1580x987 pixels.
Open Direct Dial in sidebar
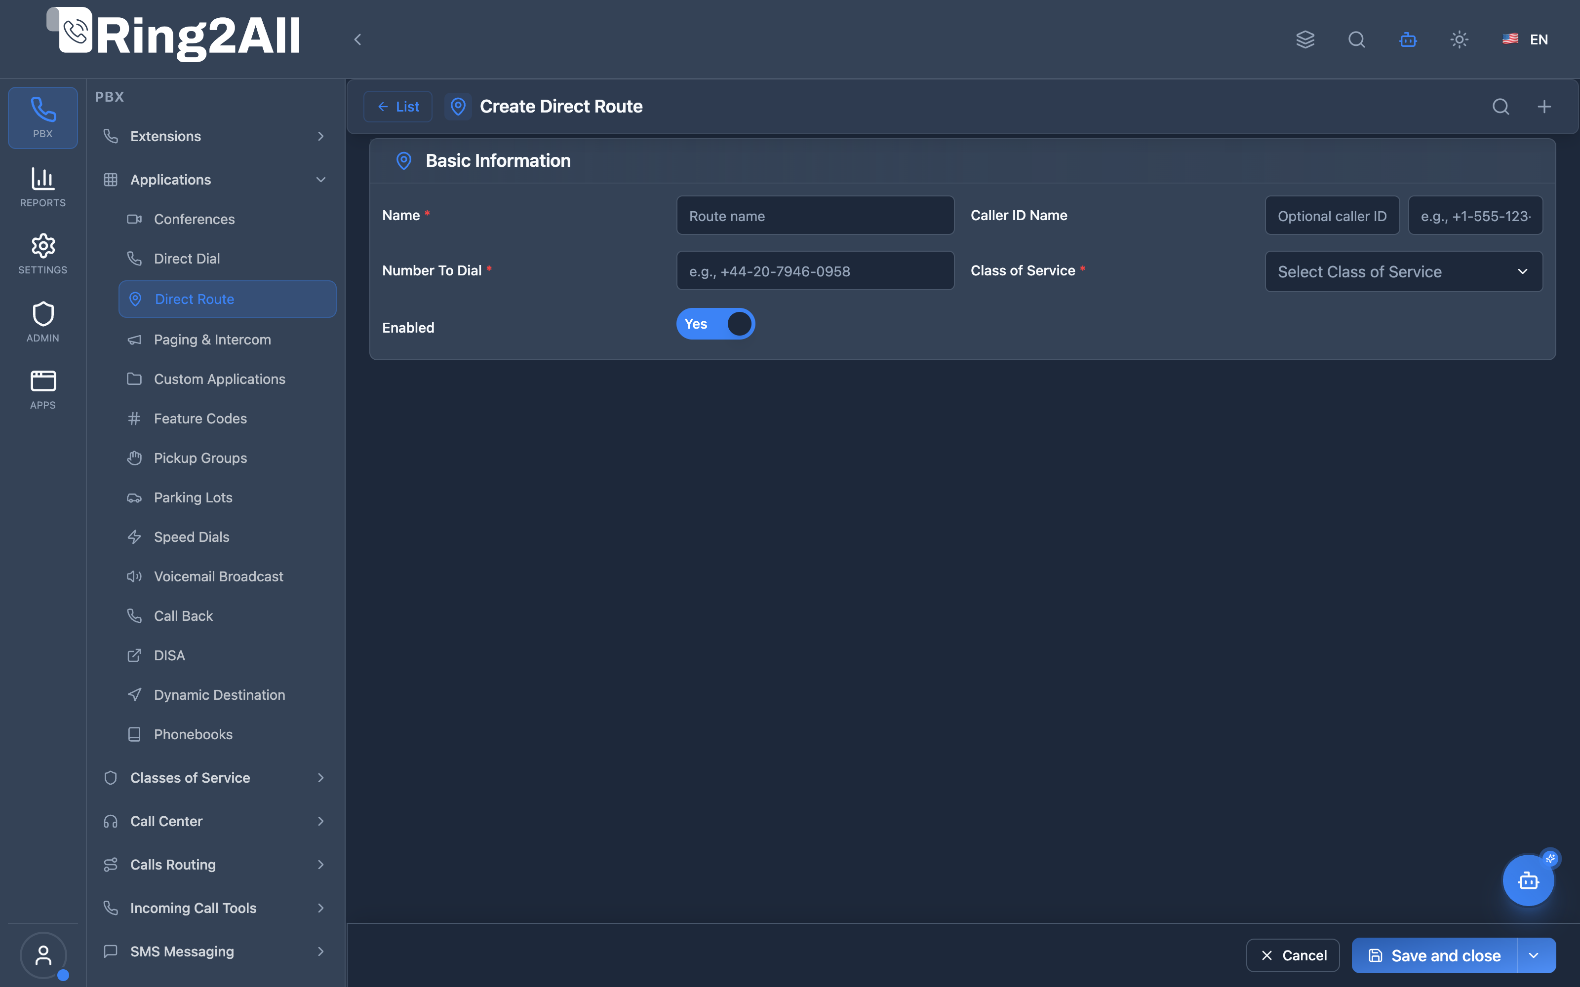coord(227,259)
